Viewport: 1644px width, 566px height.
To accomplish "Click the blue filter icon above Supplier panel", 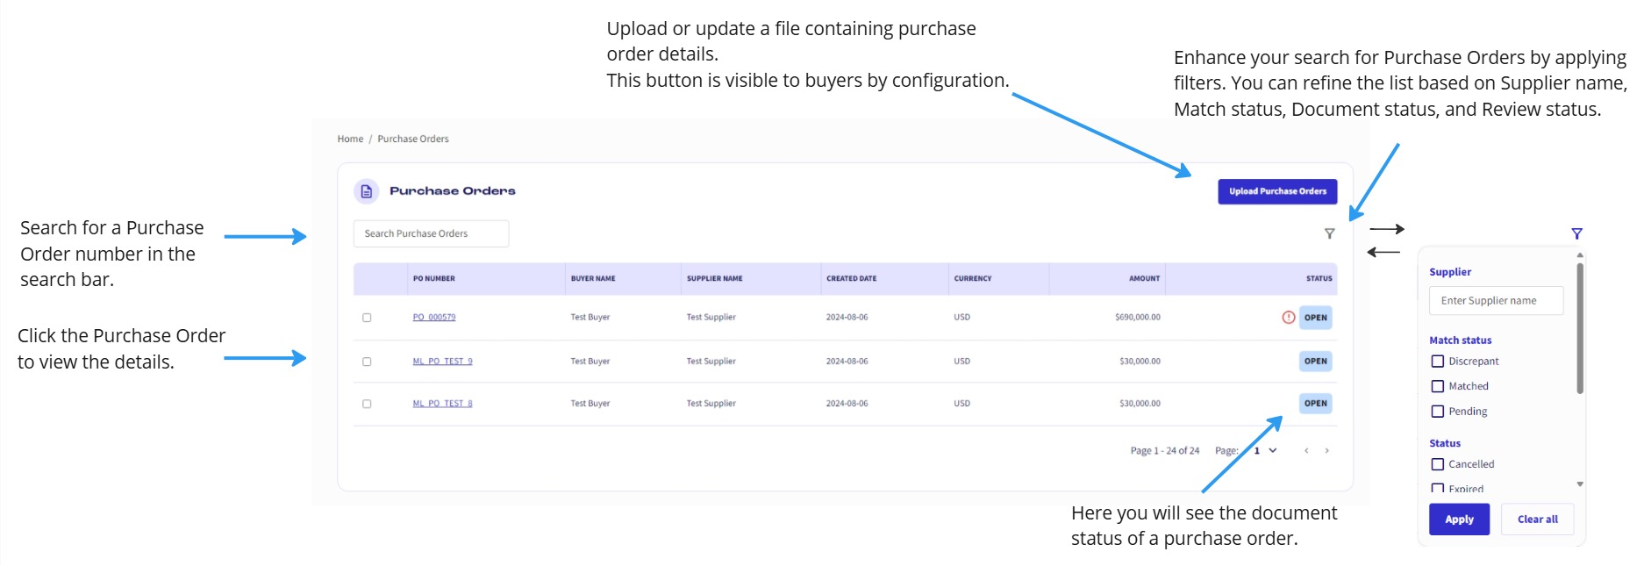I will (1576, 233).
